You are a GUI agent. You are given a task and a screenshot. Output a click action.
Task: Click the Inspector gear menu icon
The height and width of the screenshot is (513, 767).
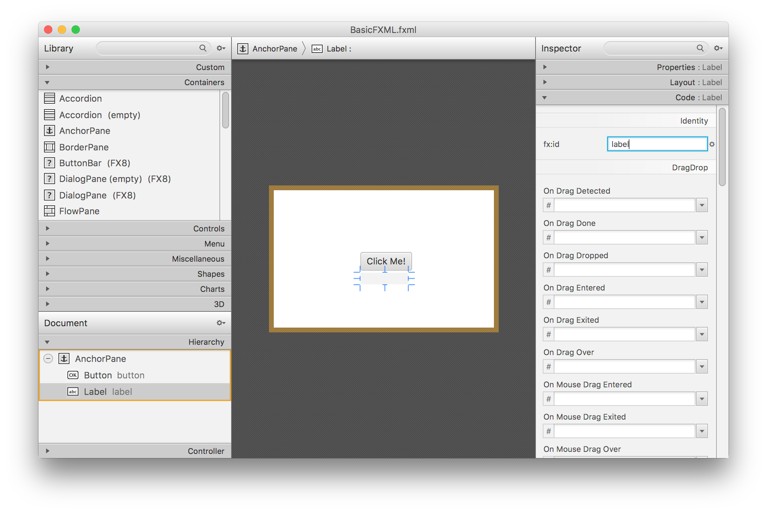pos(718,48)
